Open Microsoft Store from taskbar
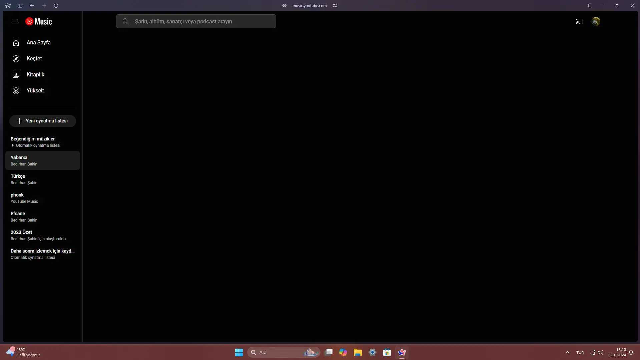This screenshot has width=640, height=360. pos(387,352)
